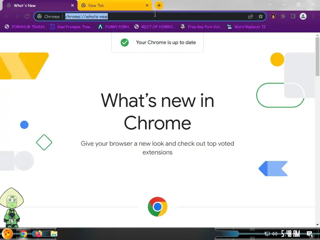Open the bookmark ending in Time...
The width and height of the screenshot is (320, 240).
(71, 27)
